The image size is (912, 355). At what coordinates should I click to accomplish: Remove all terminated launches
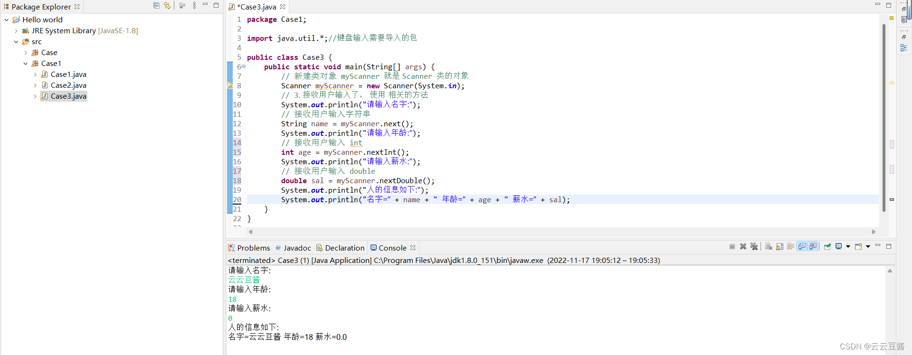(754, 247)
